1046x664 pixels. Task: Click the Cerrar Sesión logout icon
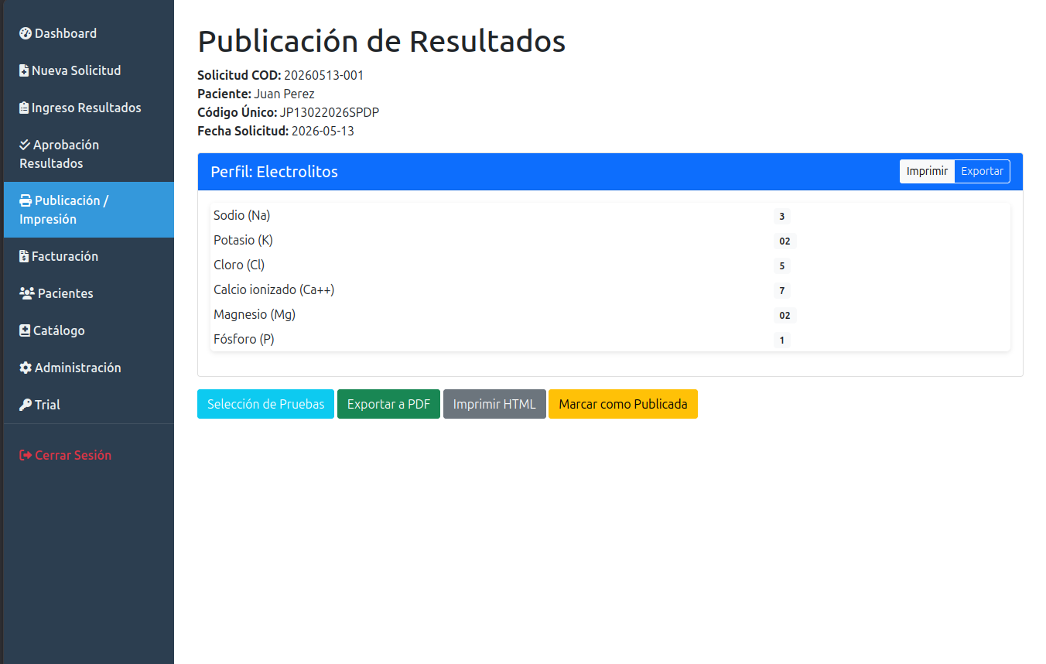coord(26,455)
